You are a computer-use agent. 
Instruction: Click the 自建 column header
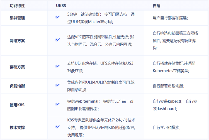[x=157, y=6]
